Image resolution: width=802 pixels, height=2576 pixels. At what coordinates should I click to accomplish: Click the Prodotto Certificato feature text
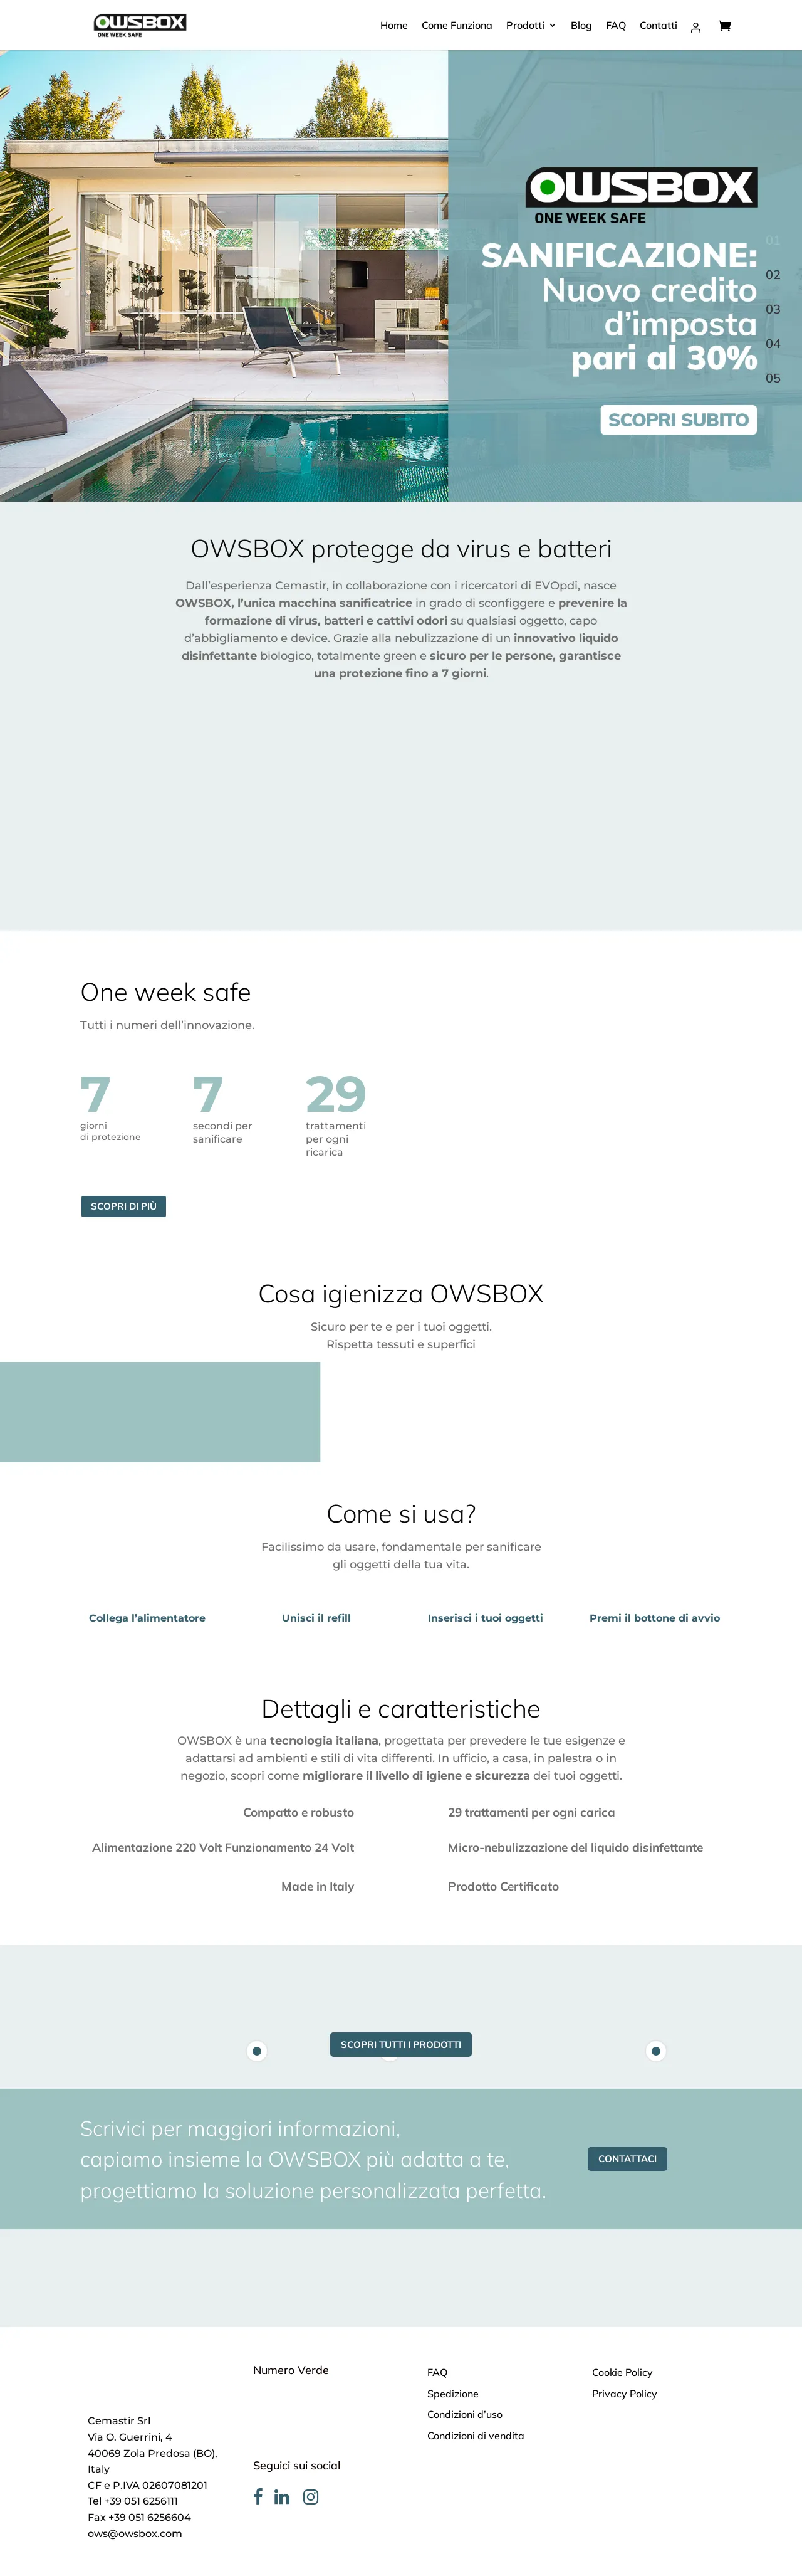503,1886
